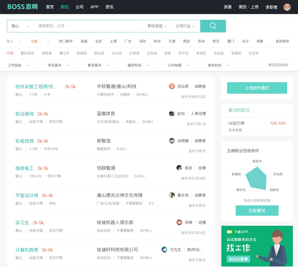Open the 软件实施工程师 job posting
This screenshot has width=298, height=267.
coord(36,87)
